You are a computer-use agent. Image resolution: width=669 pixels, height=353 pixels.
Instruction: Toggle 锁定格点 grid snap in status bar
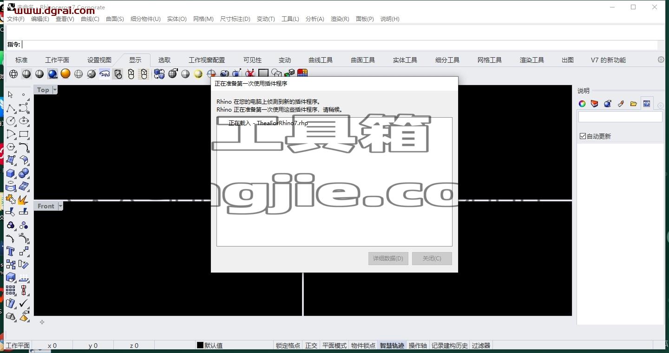[288, 346]
